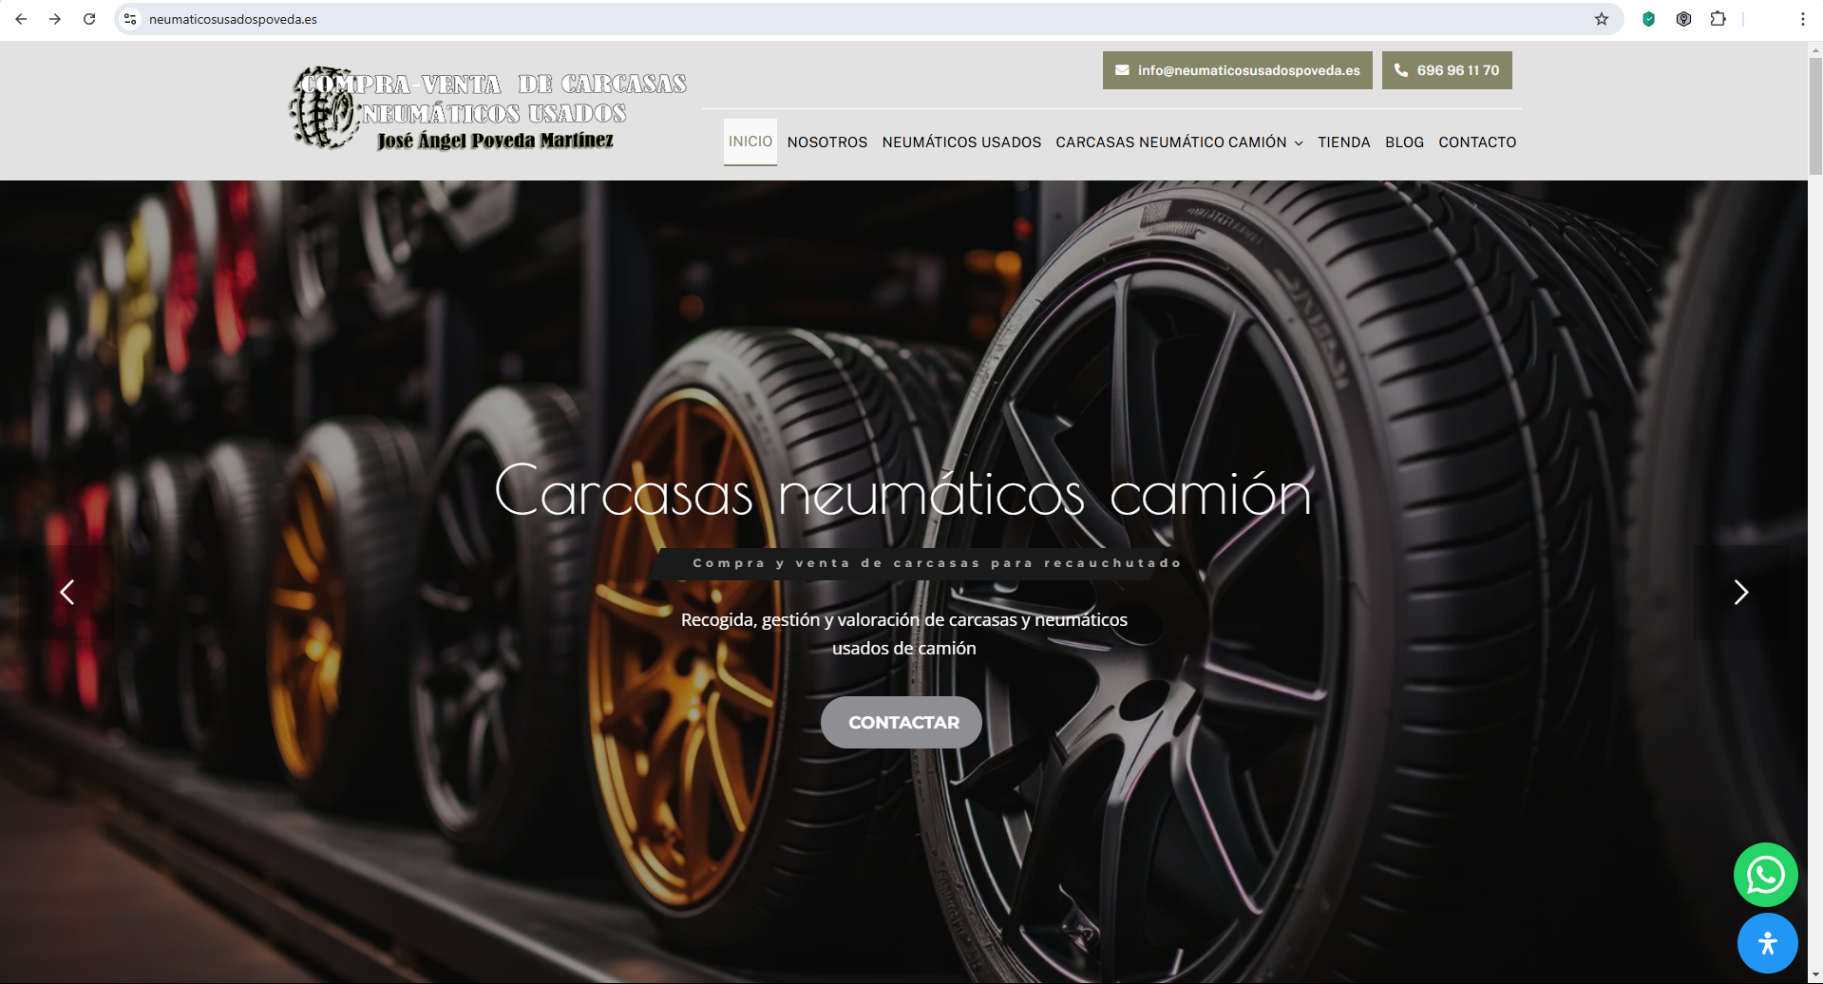Call the 696 96 11 70 phone button
Image resolution: width=1823 pixels, height=984 pixels.
click(x=1447, y=70)
